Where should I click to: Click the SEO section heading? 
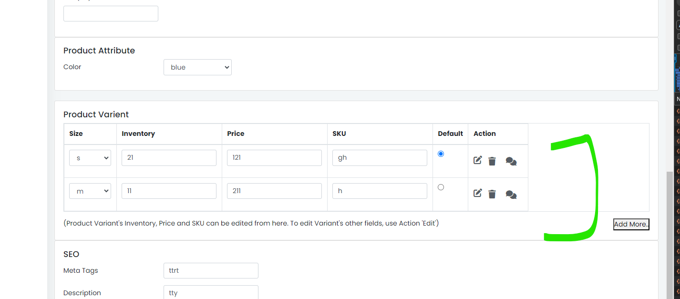pyautogui.click(x=71, y=254)
